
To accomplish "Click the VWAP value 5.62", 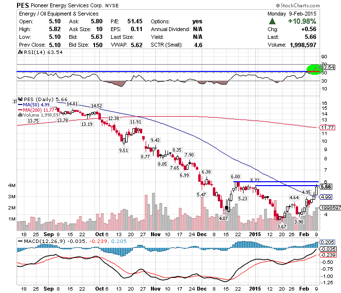I will 136,45.
